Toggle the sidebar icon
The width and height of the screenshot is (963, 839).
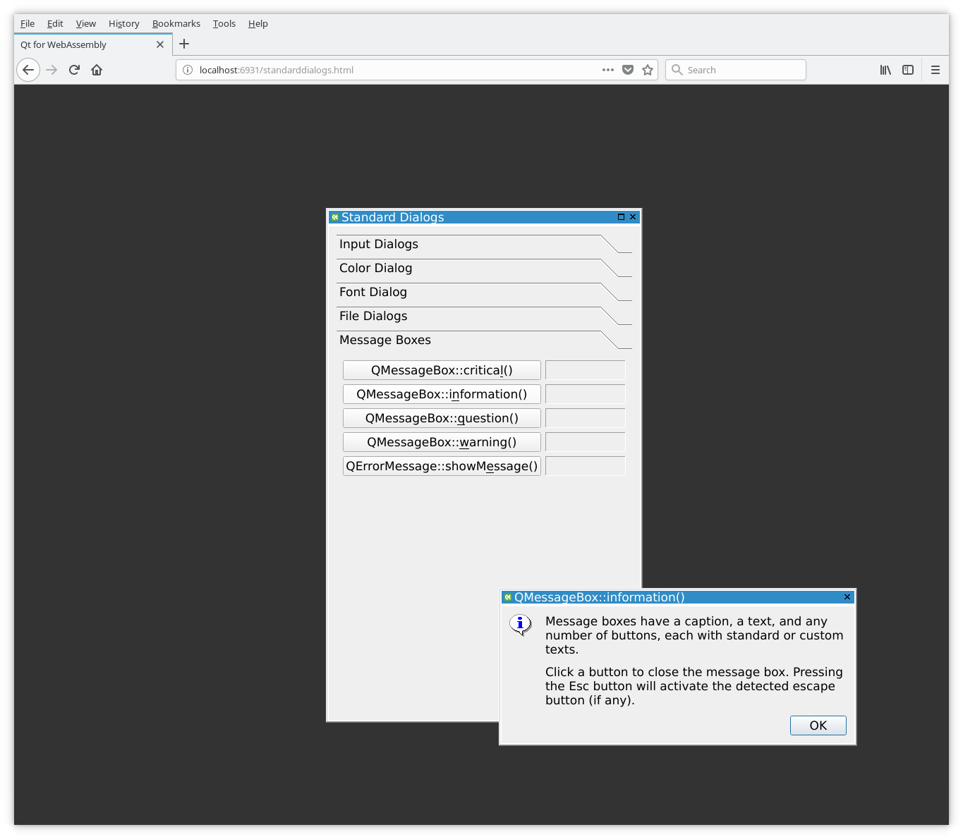(x=908, y=70)
